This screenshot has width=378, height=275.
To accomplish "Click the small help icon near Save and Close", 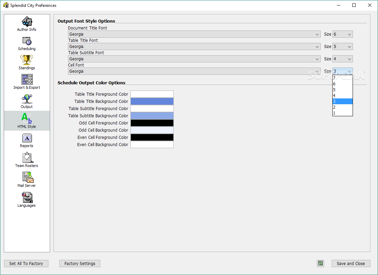I will (320, 263).
